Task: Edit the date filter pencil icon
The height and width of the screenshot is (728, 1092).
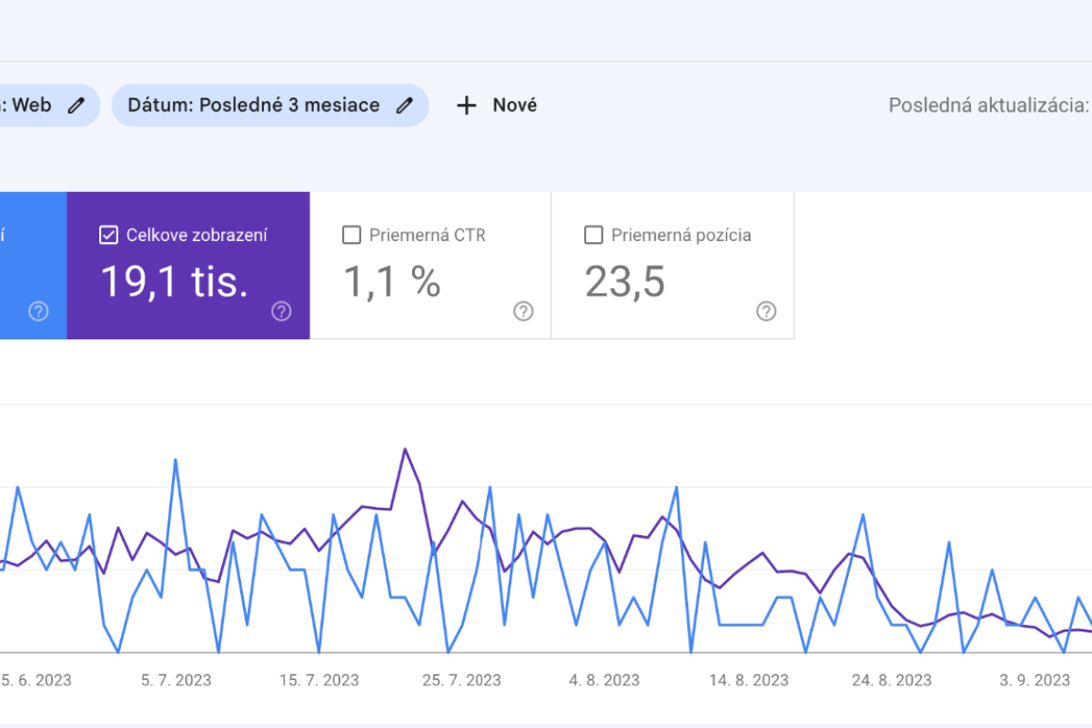Action: 405,106
